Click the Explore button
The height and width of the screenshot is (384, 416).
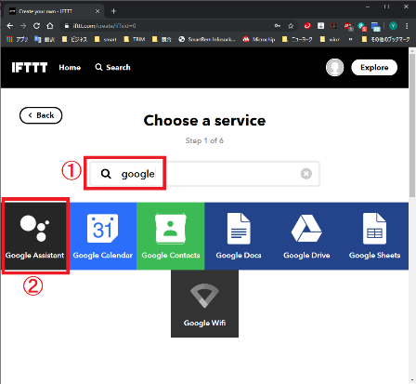click(374, 67)
